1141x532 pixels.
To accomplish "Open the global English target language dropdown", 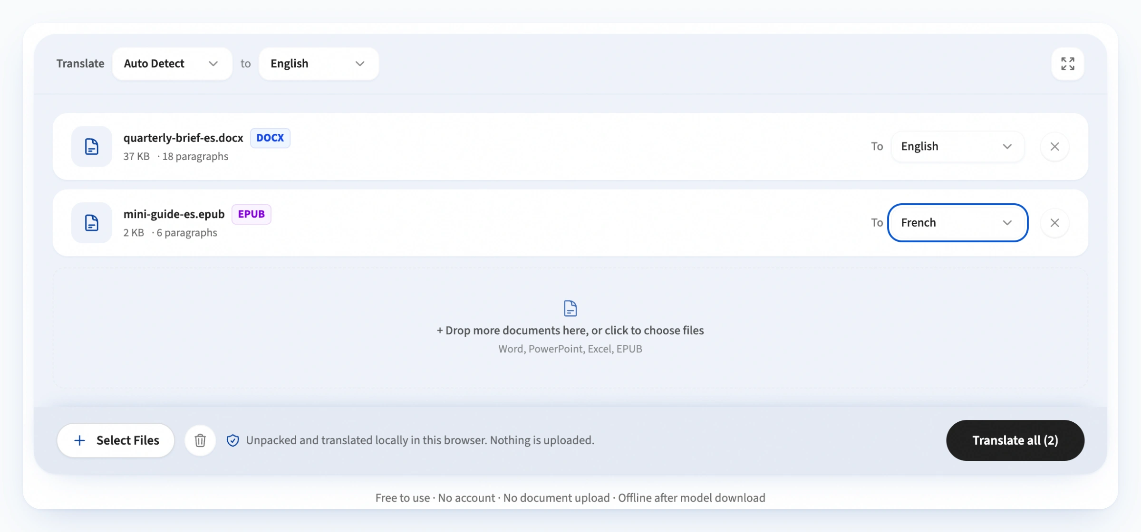I will 319,64.
